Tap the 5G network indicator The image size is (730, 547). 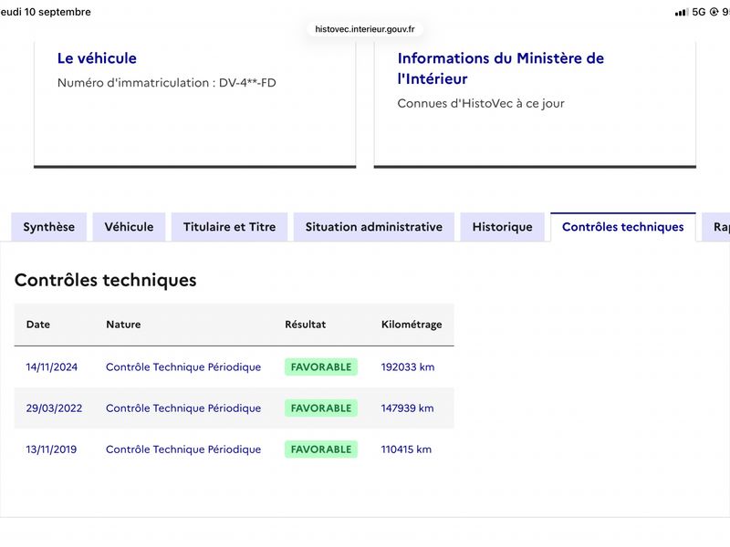(x=698, y=12)
